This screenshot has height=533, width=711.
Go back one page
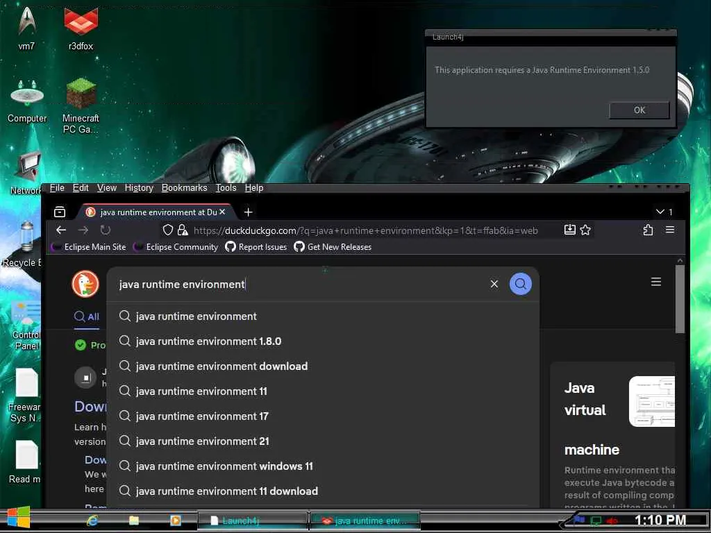point(61,230)
